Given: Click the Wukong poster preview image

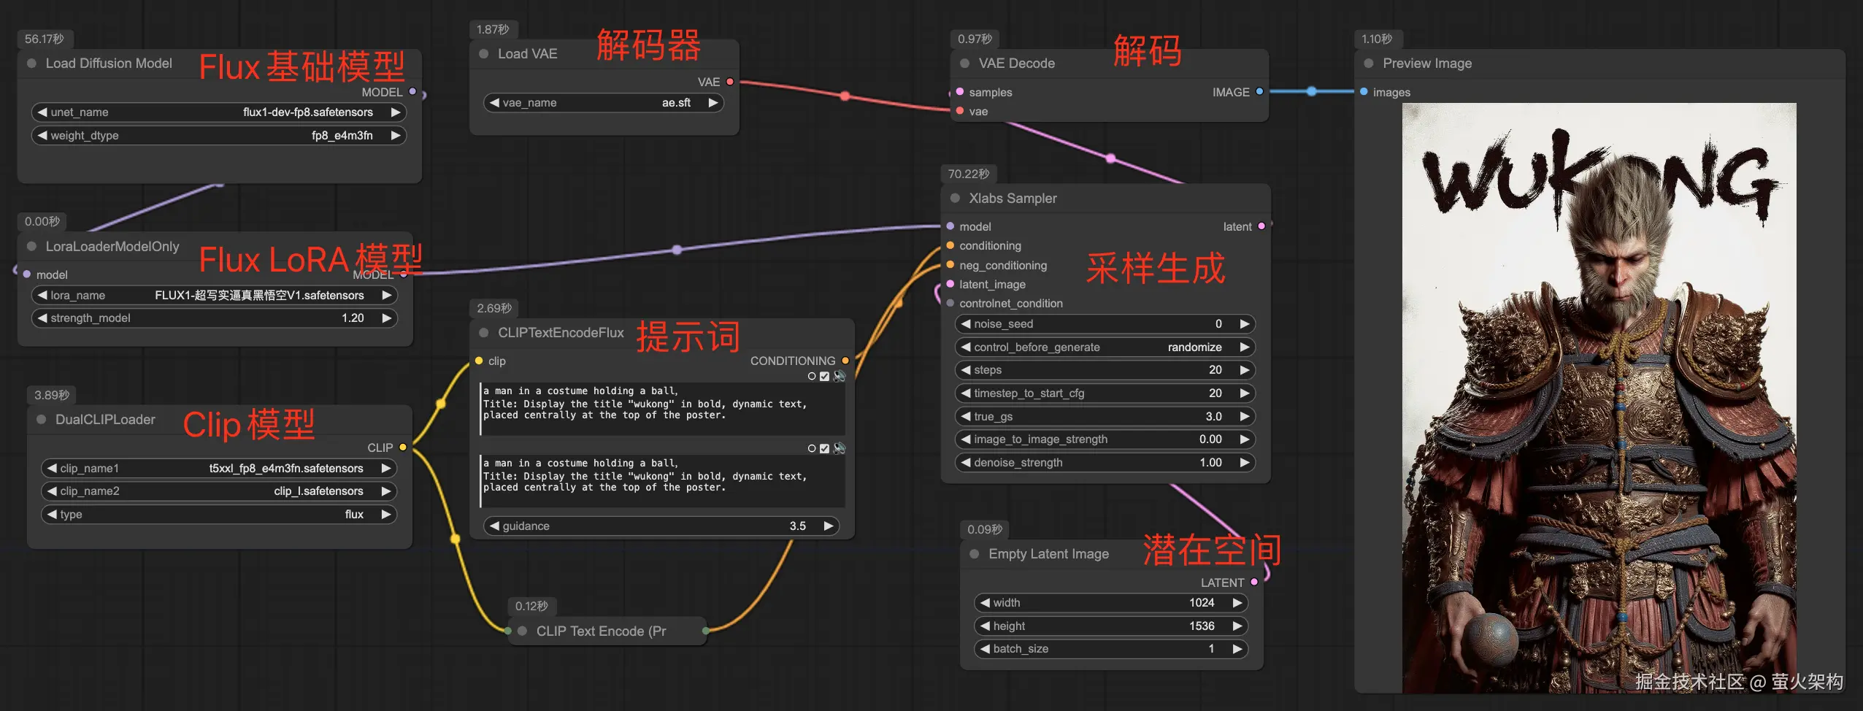Looking at the screenshot, I should click(1599, 398).
